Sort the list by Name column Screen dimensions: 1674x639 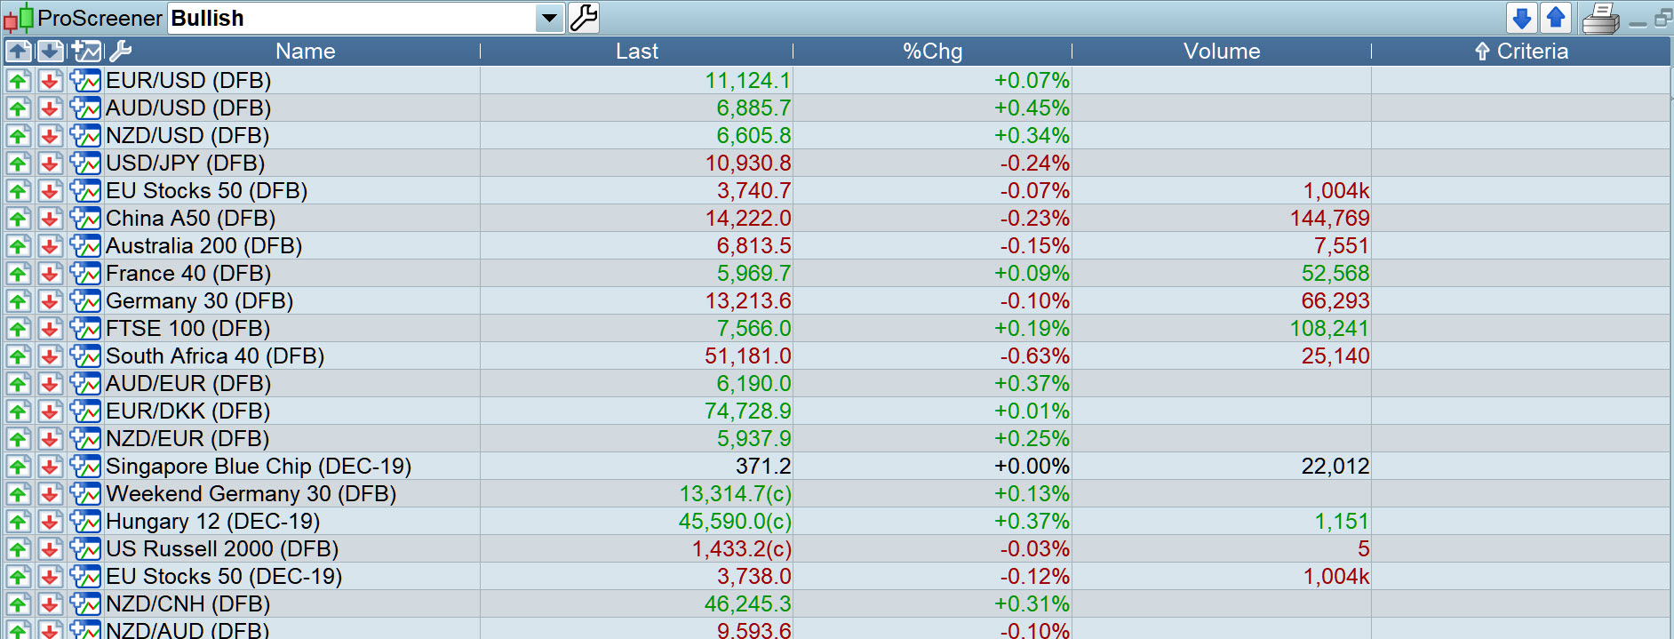click(305, 52)
